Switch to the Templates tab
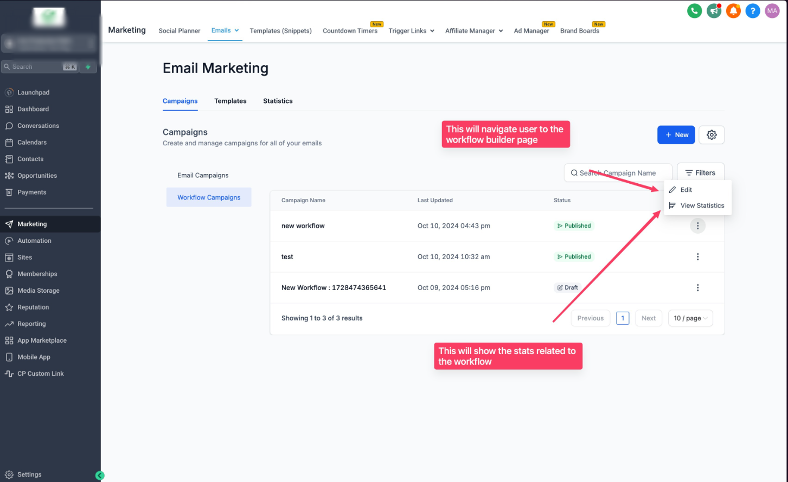The image size is (788, 482). click(x=230, y=101)
